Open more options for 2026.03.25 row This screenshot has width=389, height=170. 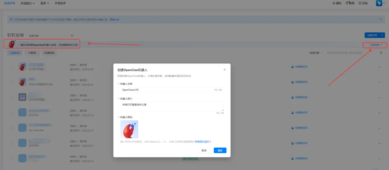379,82
